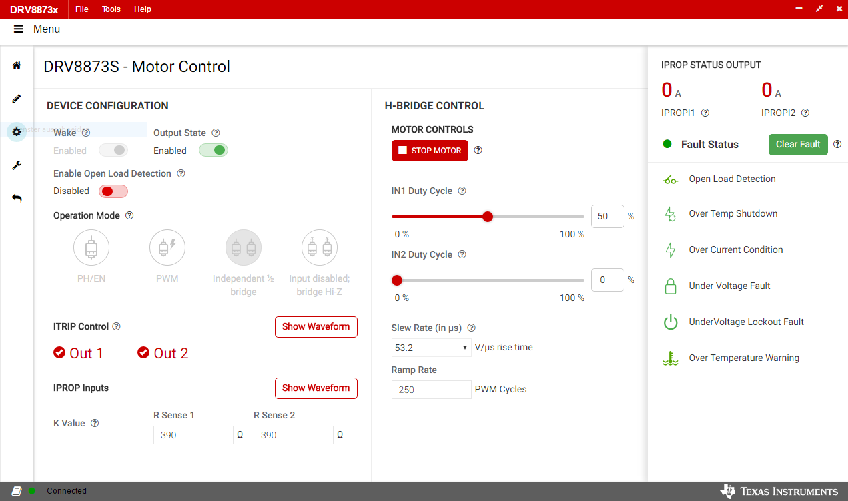Viewport: 848px width, 501px height.
Task: Uncheck the Out 1 ITRIP checkbox
Action: coord(59,352)
